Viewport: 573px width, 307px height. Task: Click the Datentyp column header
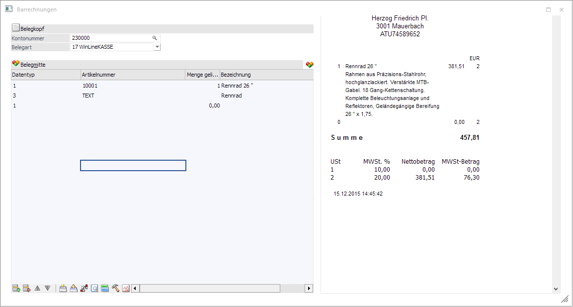[x=46, y=75]
